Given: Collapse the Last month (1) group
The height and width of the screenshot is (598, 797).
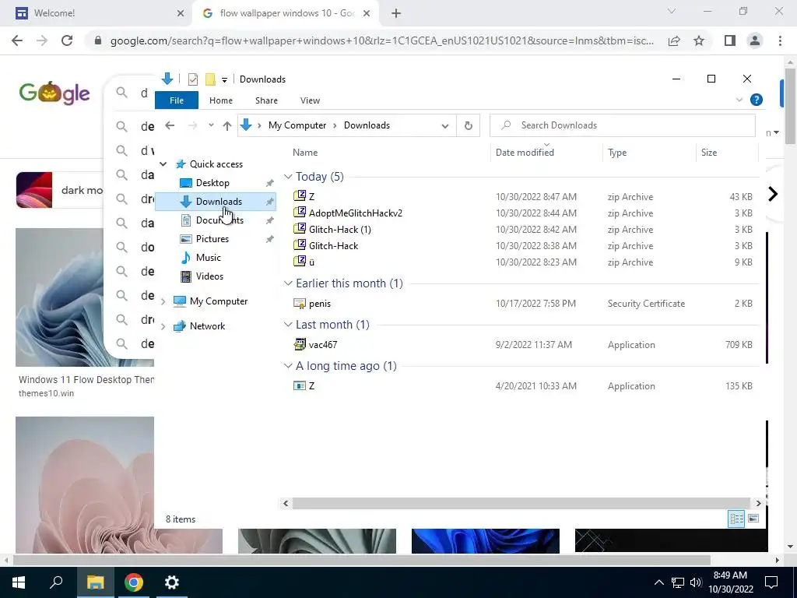Looking at the screenshot, I should (x=288, y=325).
